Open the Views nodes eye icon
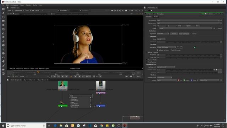This screenshot has width=227, height=128. tap(3, 58)
